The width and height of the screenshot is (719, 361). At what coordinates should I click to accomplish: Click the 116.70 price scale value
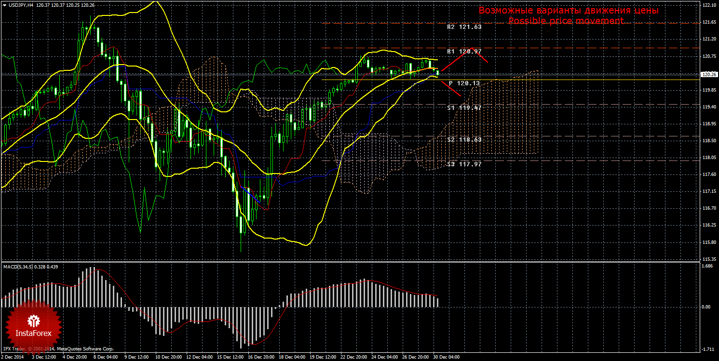pyautogui.click(x=709, y=208)
